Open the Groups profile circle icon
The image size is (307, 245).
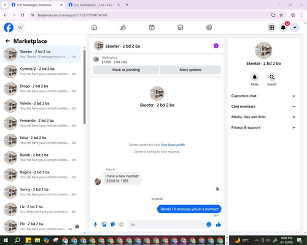pos(209,28)
